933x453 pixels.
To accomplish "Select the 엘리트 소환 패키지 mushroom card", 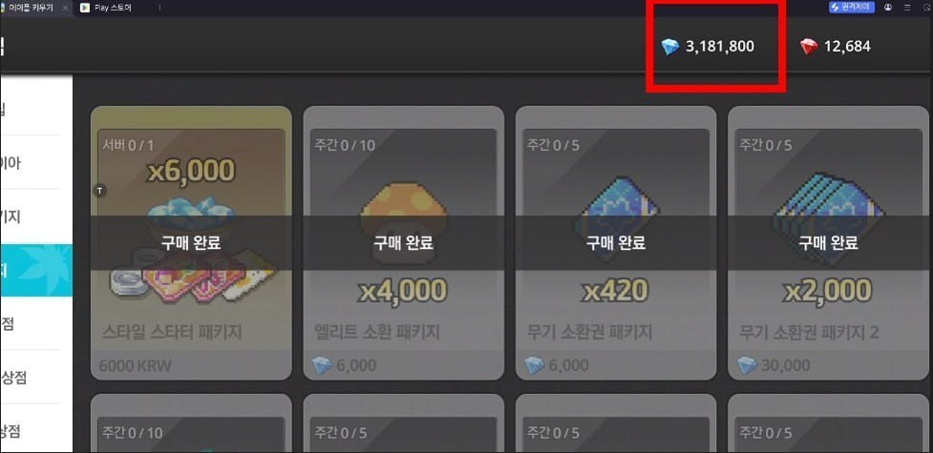I will 403,242.
